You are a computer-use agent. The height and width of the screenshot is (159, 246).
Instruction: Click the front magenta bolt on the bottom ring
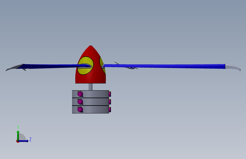(80, 109)
